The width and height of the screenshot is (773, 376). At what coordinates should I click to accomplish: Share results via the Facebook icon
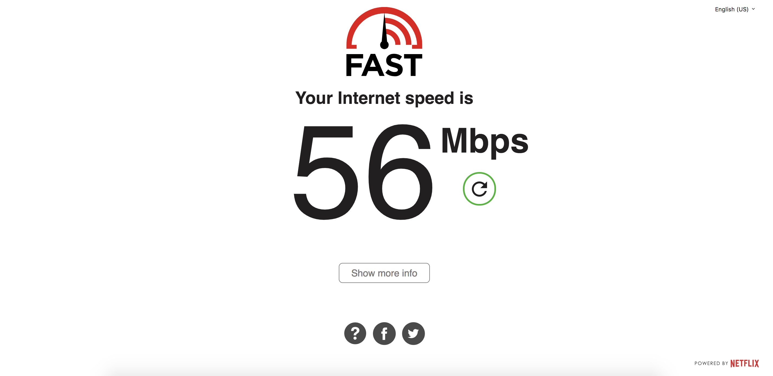pos(384,333)
